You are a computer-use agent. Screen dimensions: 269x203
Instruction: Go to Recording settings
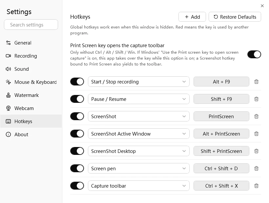point(31,56)
